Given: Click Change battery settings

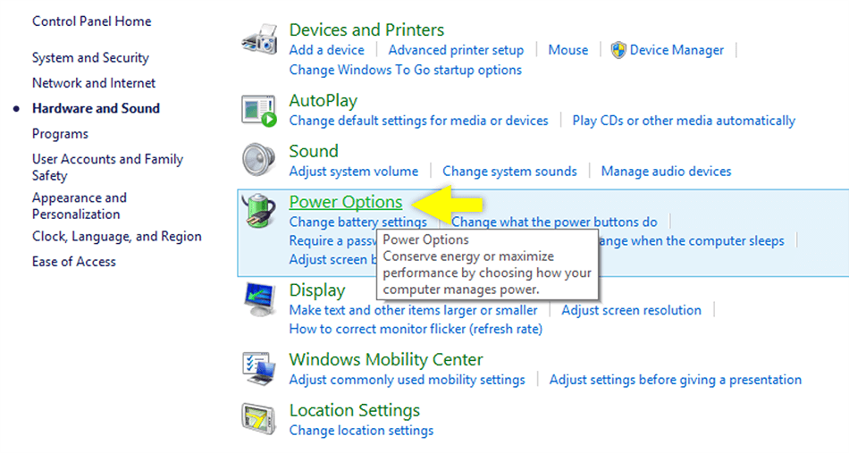Looking at the screenshot, I should coord(357,222).
